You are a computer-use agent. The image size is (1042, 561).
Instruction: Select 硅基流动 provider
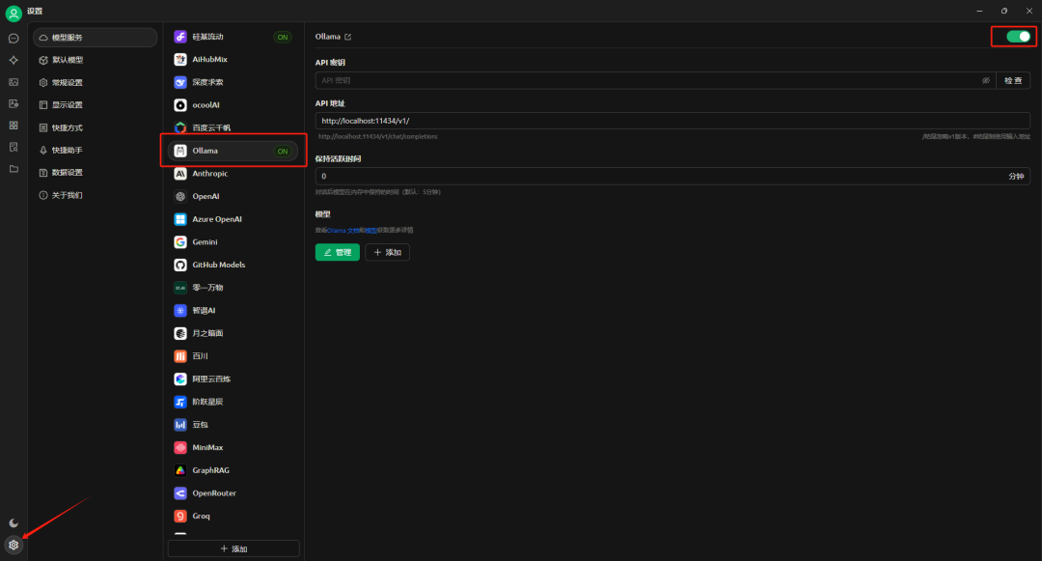(x=233, y=37)
